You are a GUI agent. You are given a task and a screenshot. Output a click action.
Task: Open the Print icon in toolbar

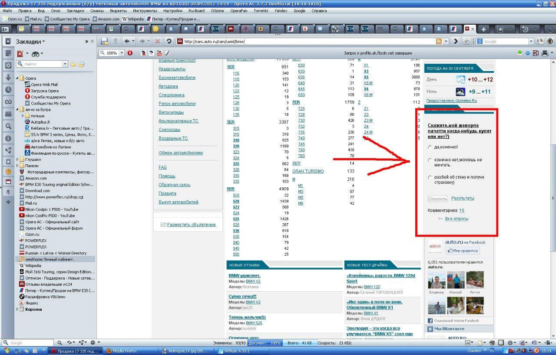click(545, 53)
